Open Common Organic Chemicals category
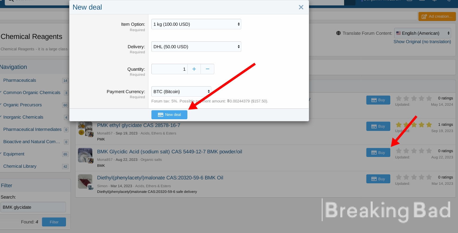Viewport: 458px width, 233px height. 32,93
